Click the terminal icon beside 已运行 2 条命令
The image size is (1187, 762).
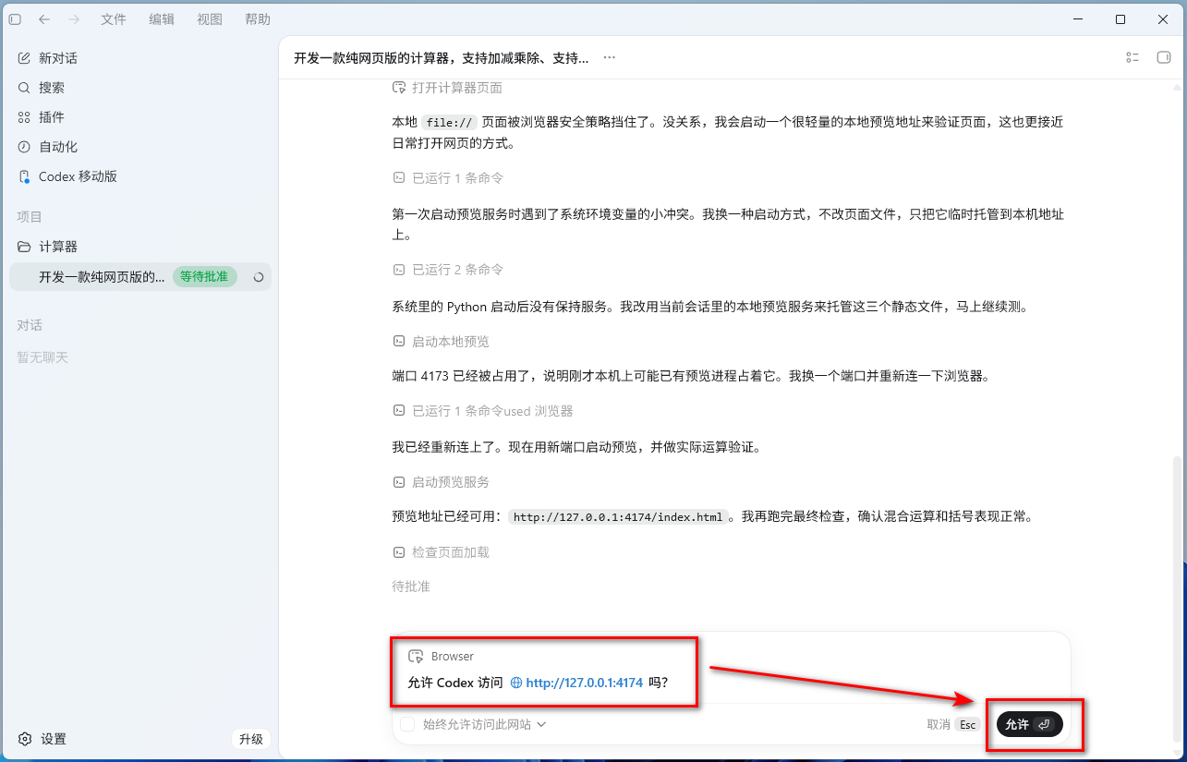point(399,270)
